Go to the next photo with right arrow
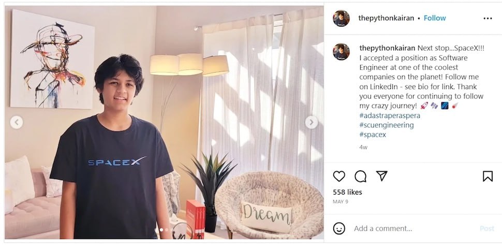502x251 pixels. (311, 122)
